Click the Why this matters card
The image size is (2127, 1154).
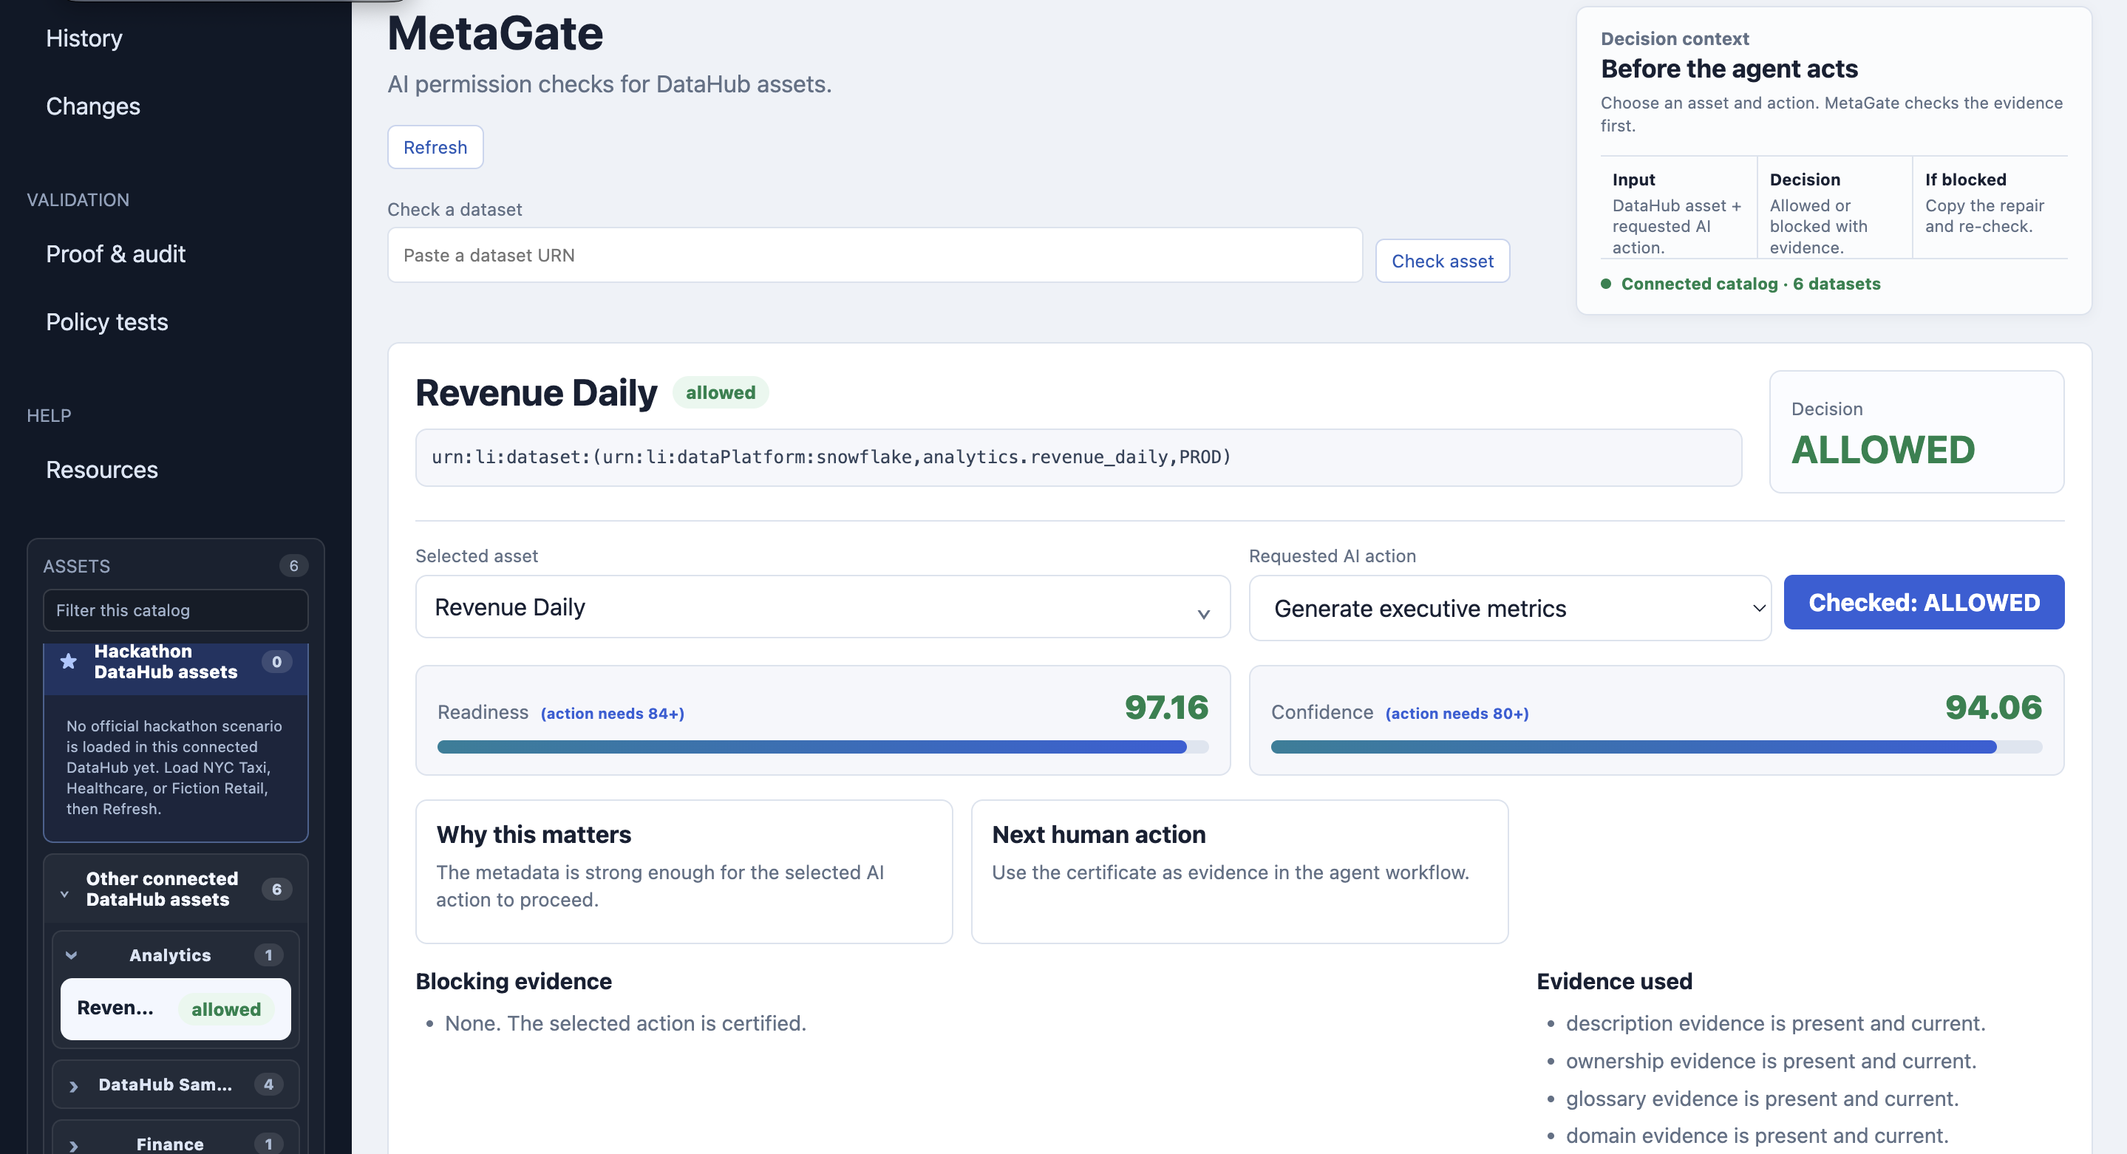pos(684,872)
